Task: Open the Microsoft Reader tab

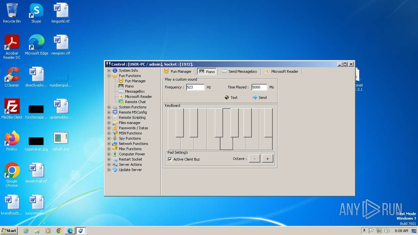Action: click(x=281, y=71)
